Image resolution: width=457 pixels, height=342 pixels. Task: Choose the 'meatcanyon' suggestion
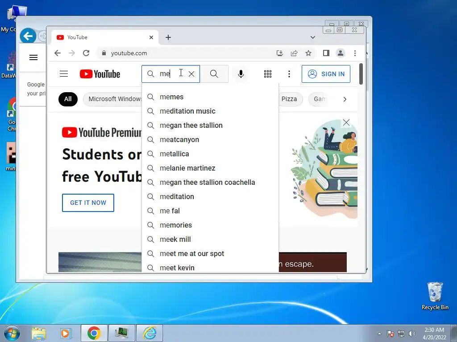(210, 139)
